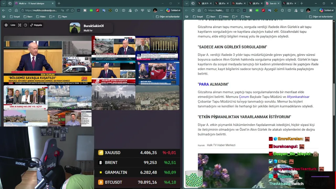Go back in Multi tv window

[3, 10]
